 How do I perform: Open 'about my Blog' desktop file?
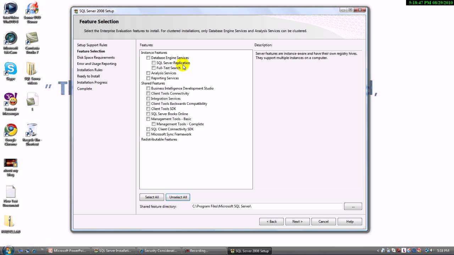click(x=11, y=168)
